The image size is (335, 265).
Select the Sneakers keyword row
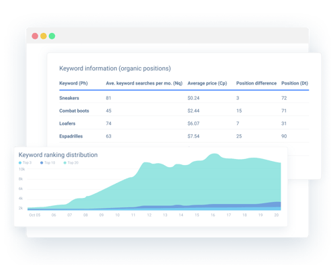184,98
